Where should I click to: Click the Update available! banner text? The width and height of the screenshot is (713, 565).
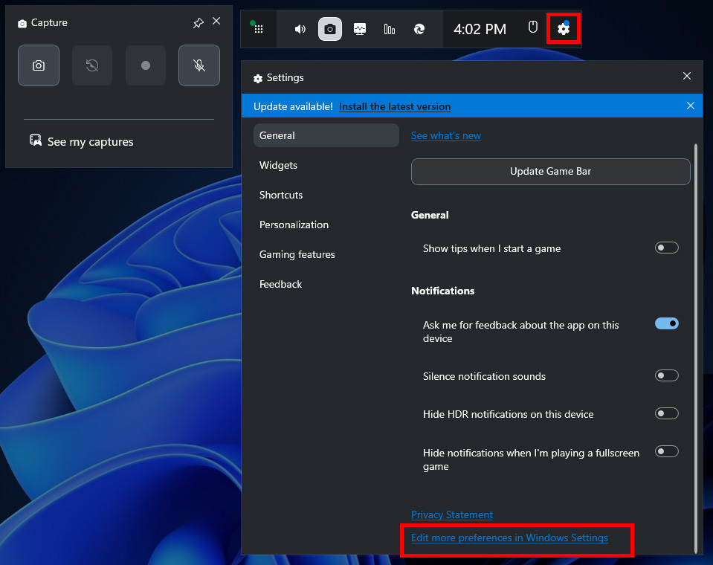(293, 106)
